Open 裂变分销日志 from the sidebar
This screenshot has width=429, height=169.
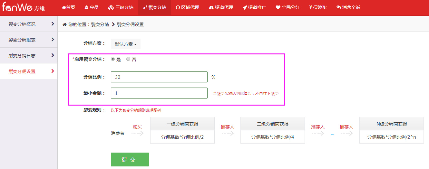click(x=29, y=56)
